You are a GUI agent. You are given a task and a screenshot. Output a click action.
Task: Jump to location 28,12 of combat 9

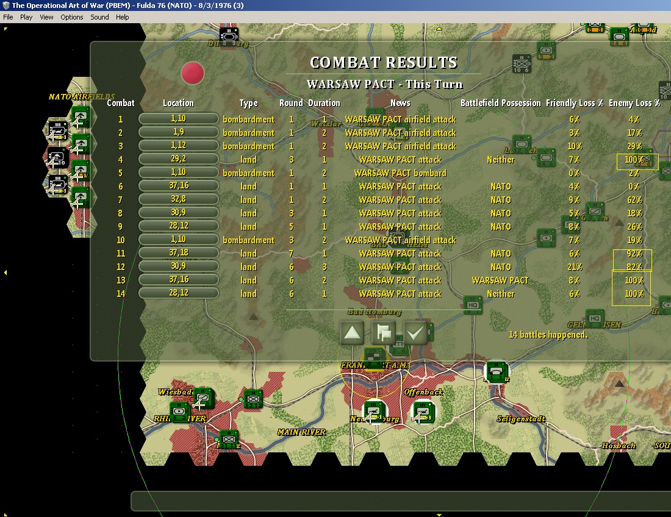click(179, 226)
